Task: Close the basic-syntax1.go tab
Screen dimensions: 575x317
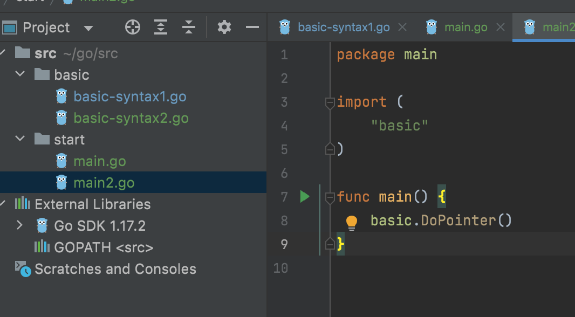Action: 402,27
